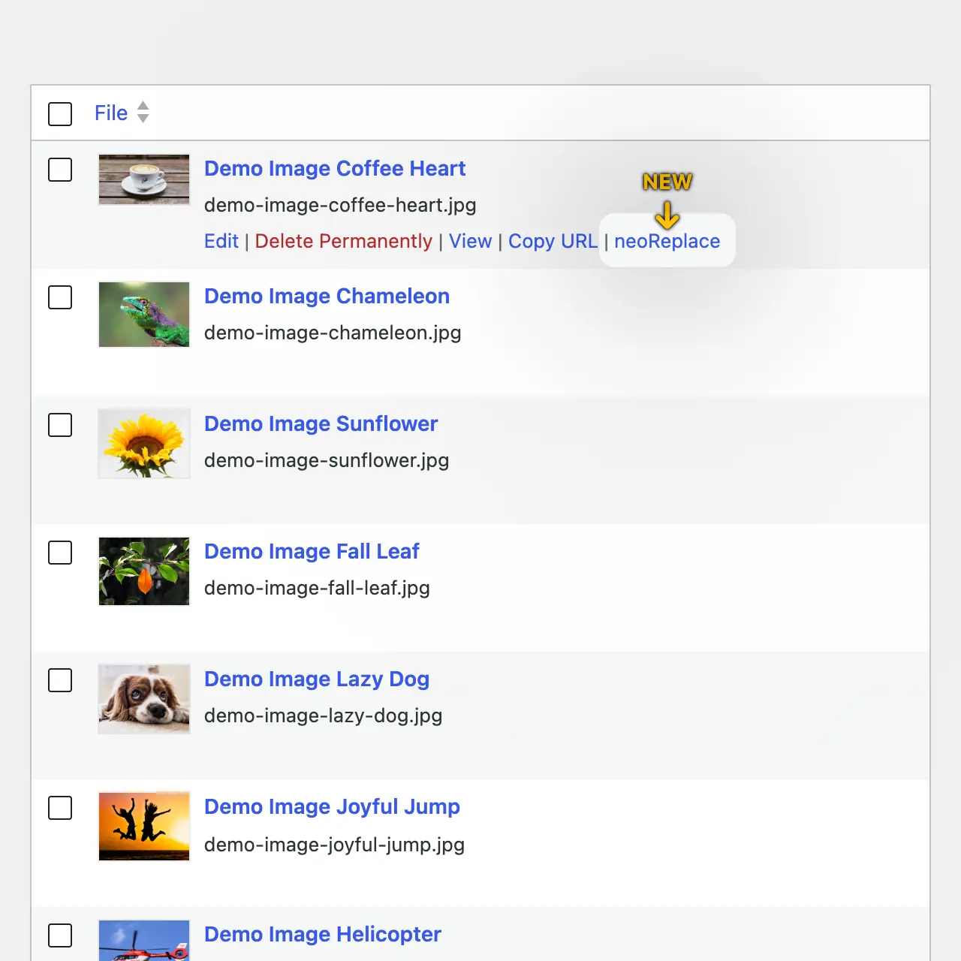The height and width of the screenshot is (961, 961).
Task: Tick the checkbox for Joyful Jump row
Action: coord(60,808)
